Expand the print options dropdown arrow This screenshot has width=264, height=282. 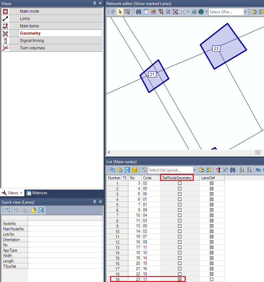click(188, 12)
